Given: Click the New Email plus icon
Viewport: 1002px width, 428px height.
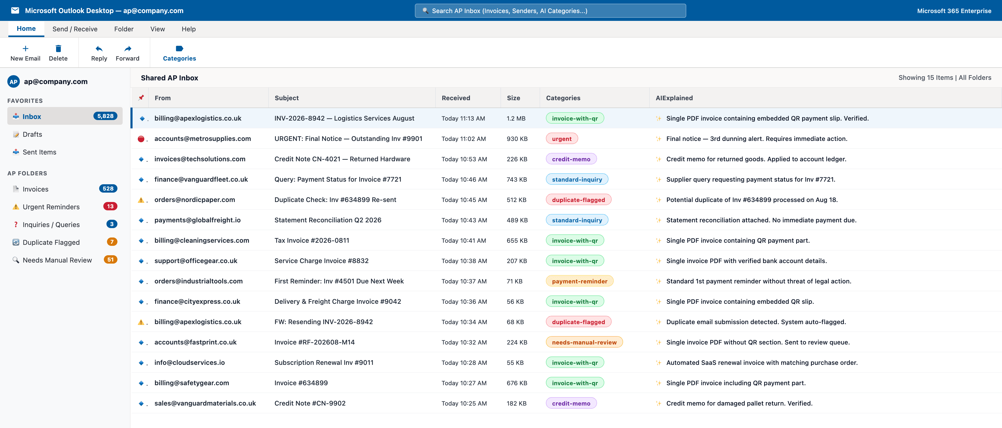Looking at the screenshot, I should [x=25, y=49].
